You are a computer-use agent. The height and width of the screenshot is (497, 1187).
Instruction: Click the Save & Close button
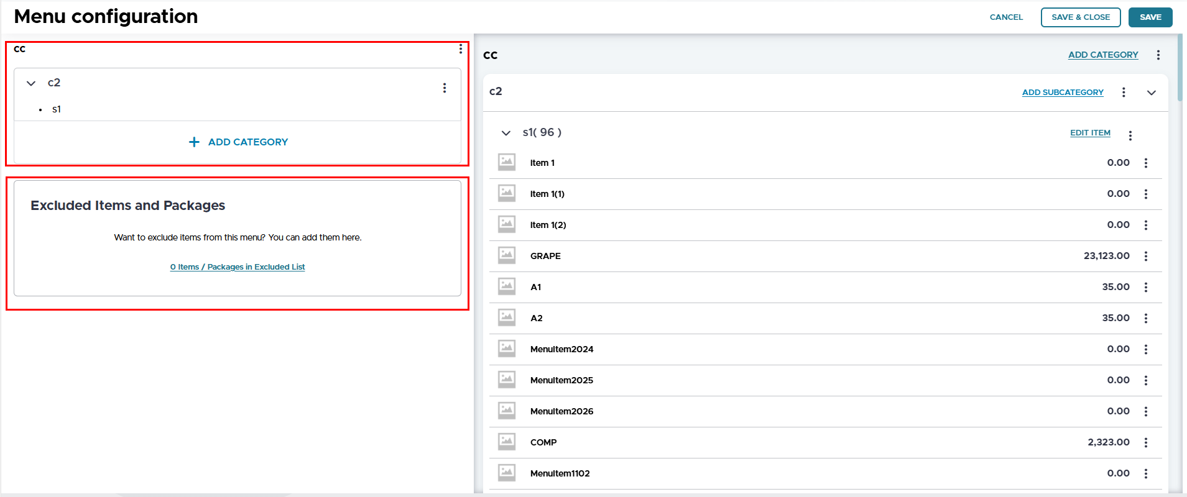tap(1080, 17)
